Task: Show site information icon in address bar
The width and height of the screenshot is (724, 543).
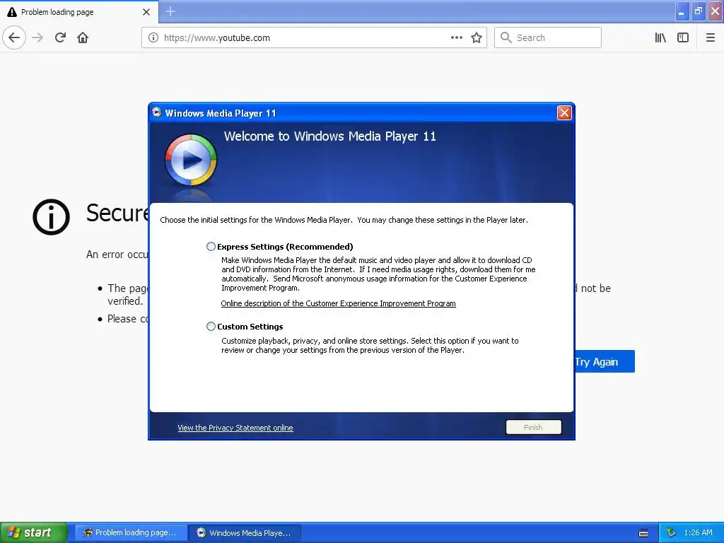Action: click(153, 38)
